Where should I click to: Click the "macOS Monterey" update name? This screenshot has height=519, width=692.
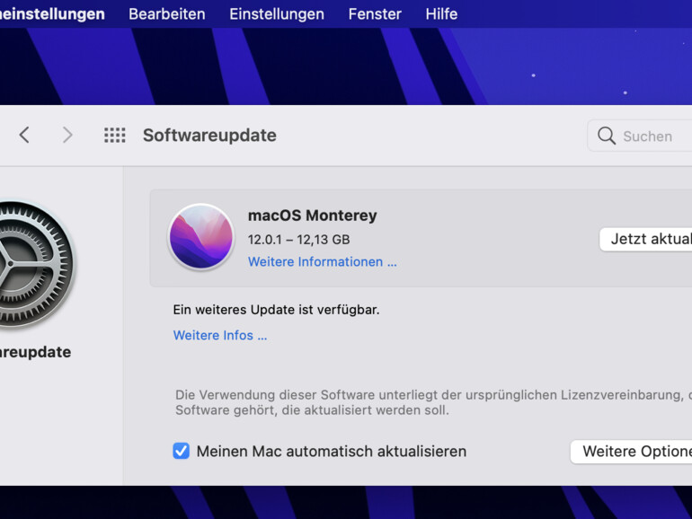(312, 216)
